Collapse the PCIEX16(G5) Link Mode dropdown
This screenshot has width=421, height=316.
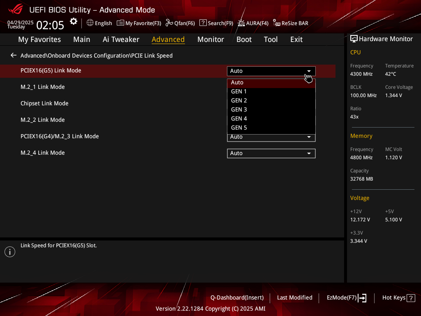coord(271,71)
